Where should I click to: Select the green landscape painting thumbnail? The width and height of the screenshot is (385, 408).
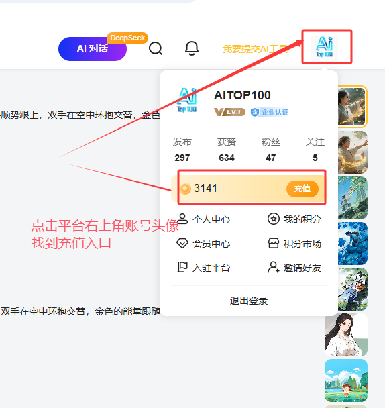pyautogui.click(x=353, y=198)
